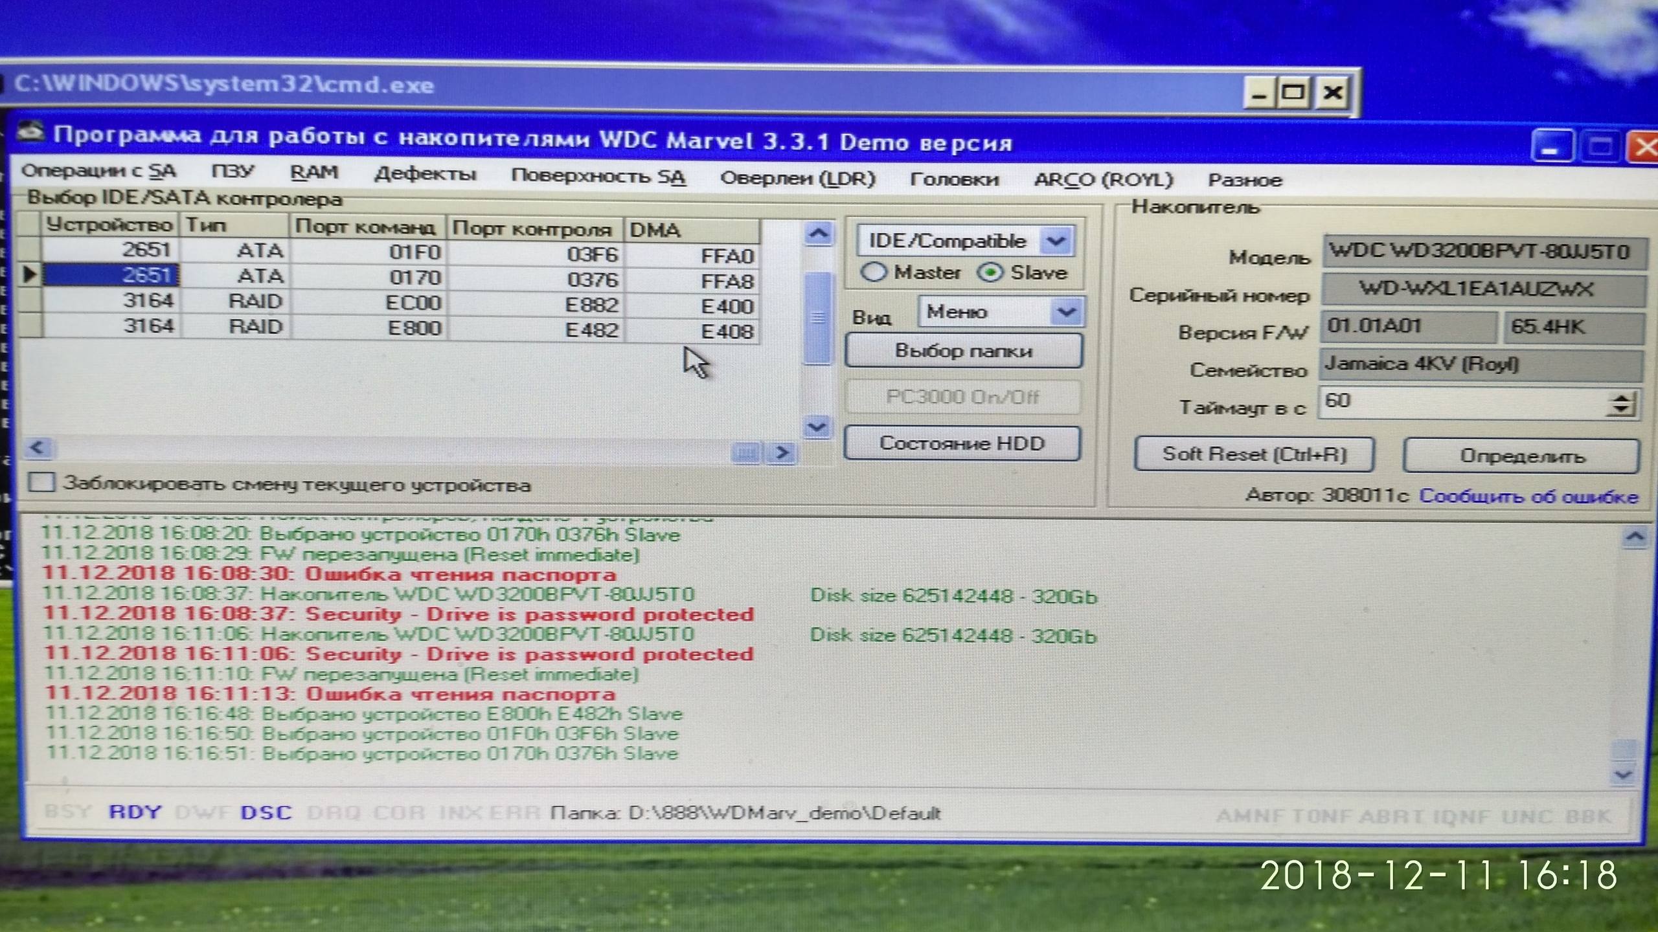Expand the 'Вид' Меню dropdown
This screenshot has width=1658, height=932.
1066,313
